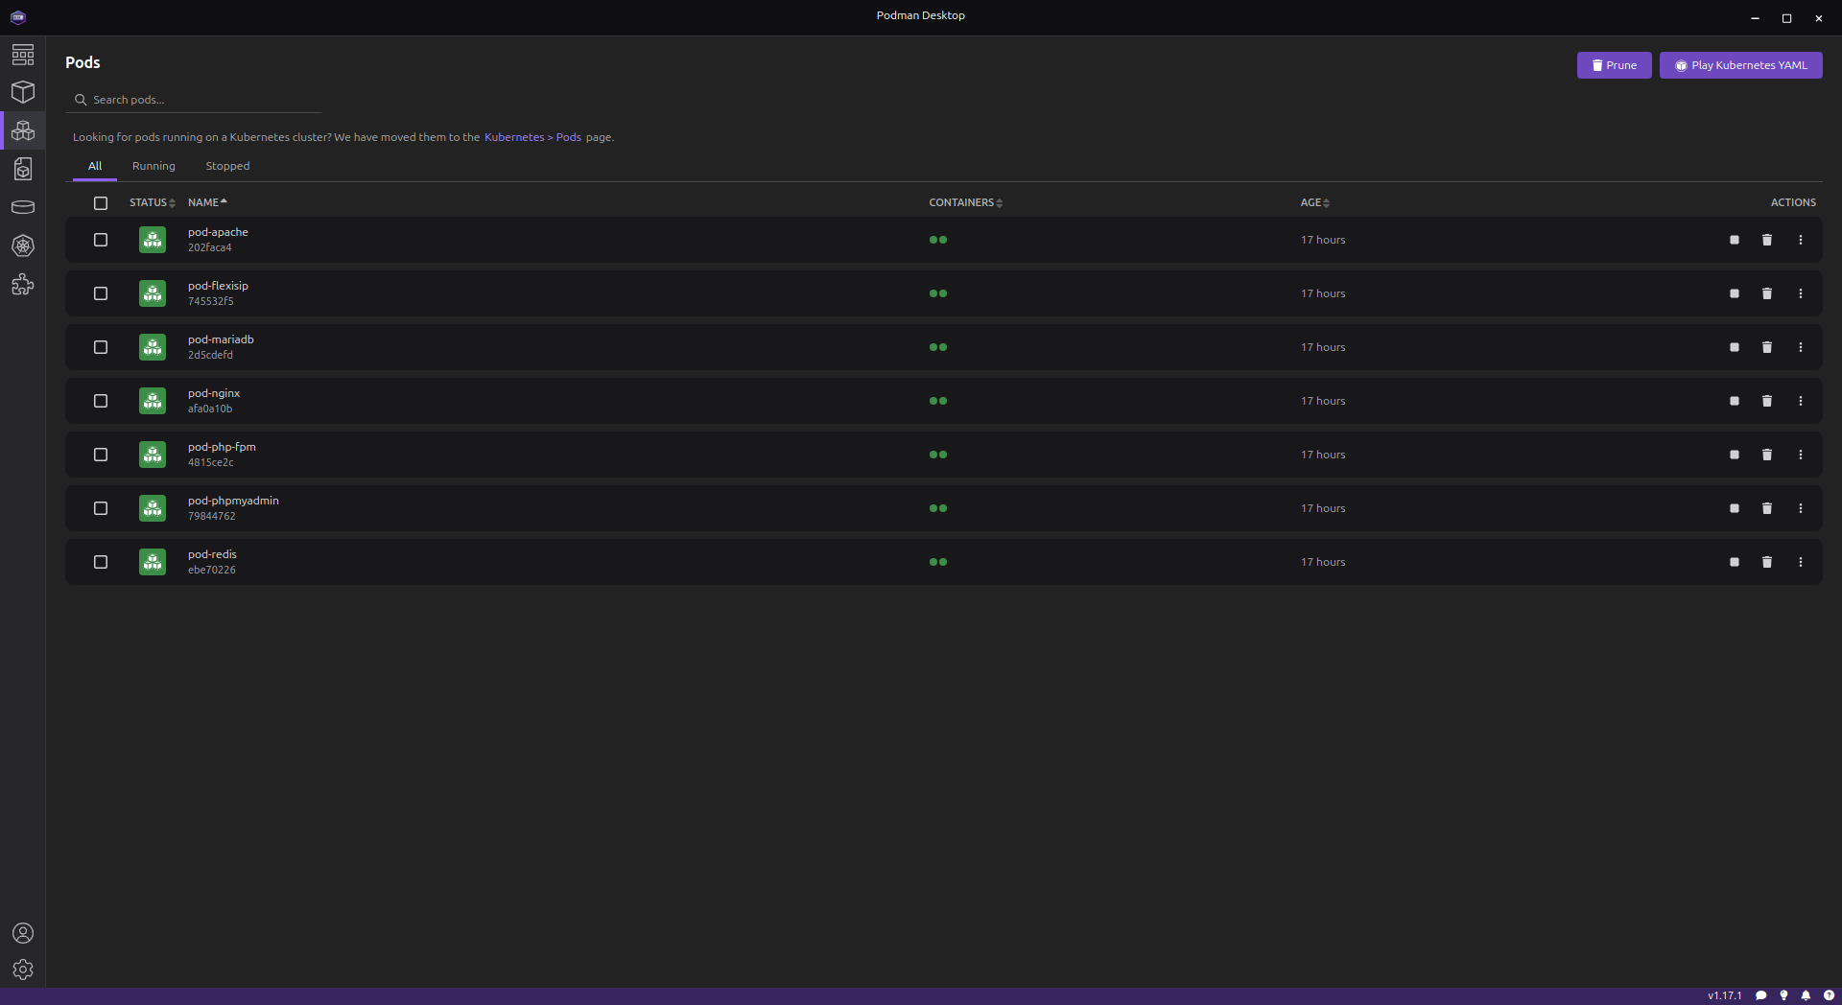Open the Pods sidebar icon
1842x1005 pixels.
point(23,130)
